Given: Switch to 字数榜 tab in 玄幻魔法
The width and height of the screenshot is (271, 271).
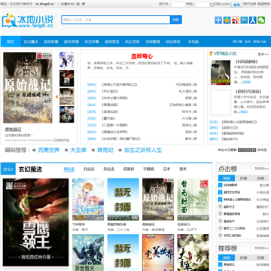Looking at the screenshot, I should click(x=148, y=169).
